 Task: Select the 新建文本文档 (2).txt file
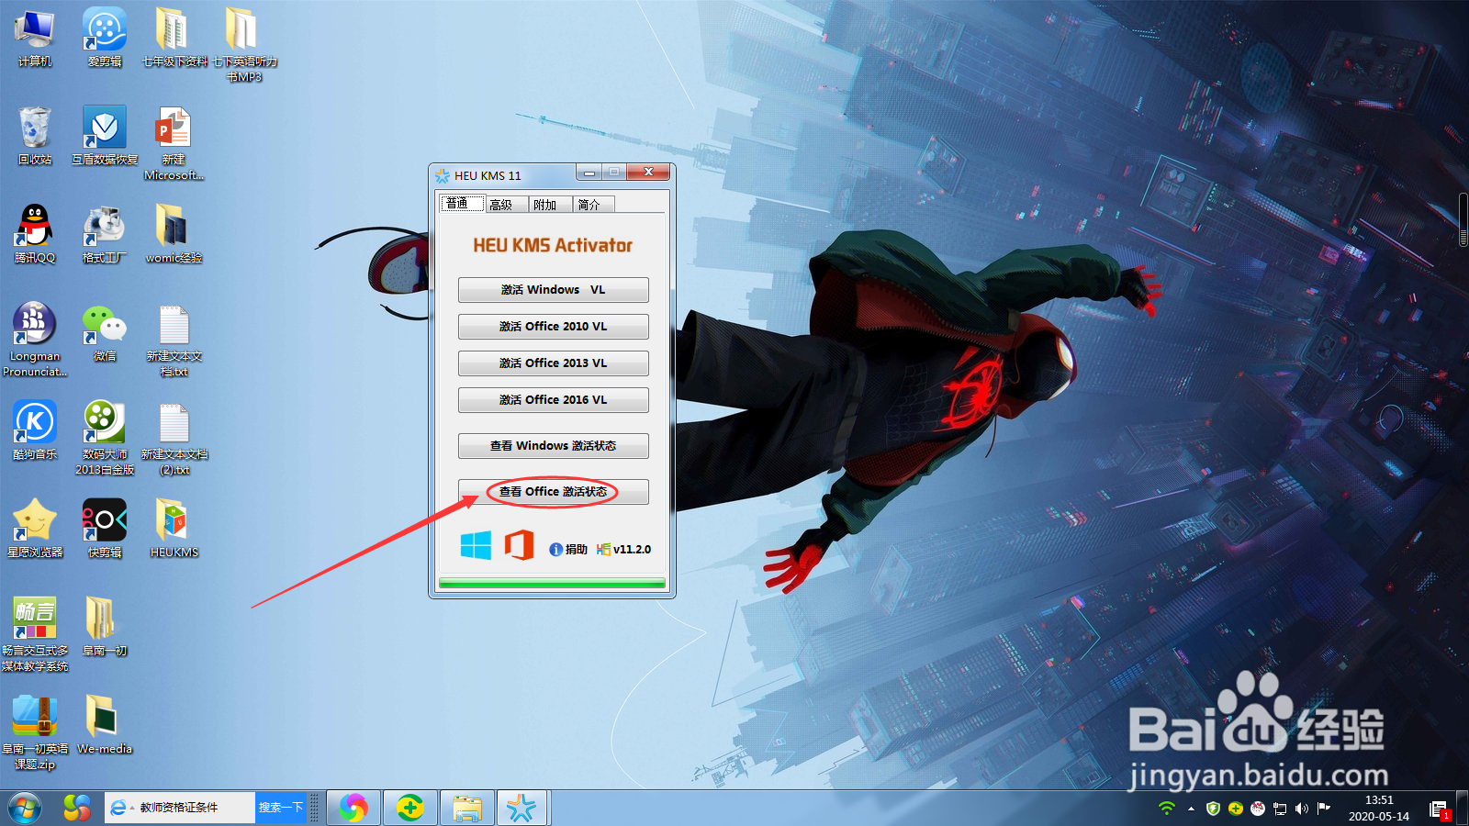(174, 438)
